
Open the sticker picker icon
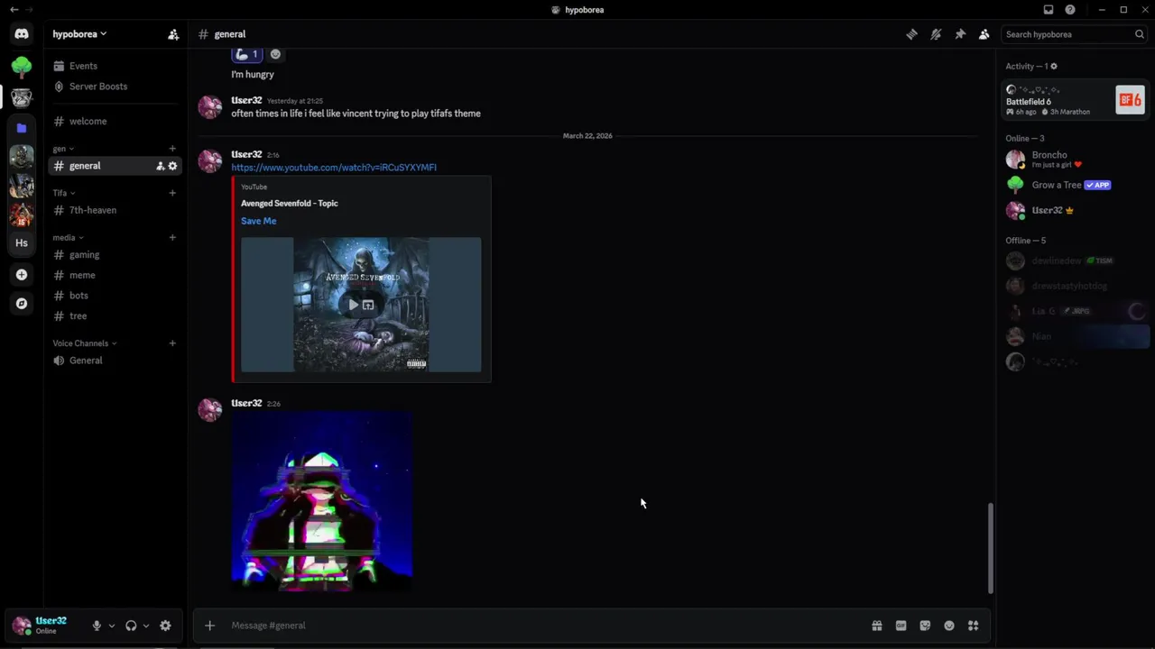click(925, 626)
